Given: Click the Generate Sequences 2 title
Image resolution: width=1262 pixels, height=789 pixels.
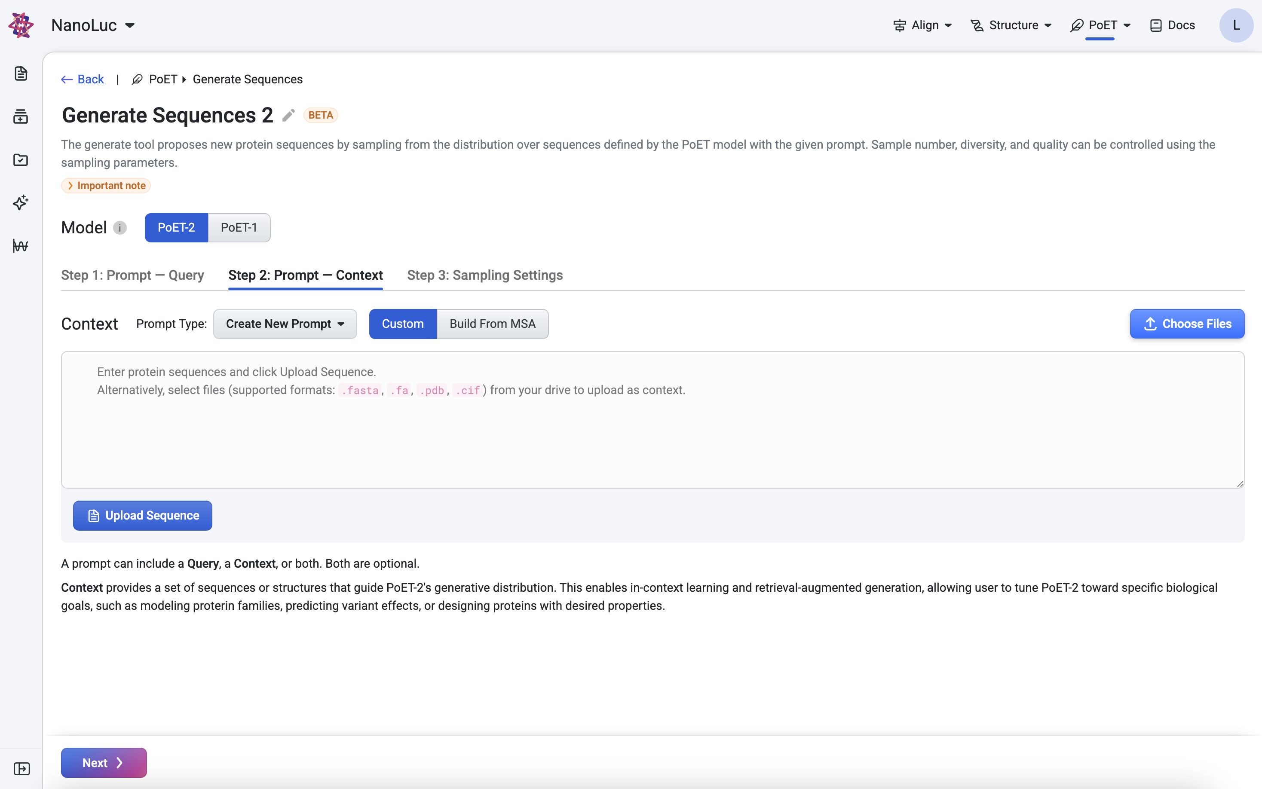Looking at the screenshot, I should (x=167, y=115).
